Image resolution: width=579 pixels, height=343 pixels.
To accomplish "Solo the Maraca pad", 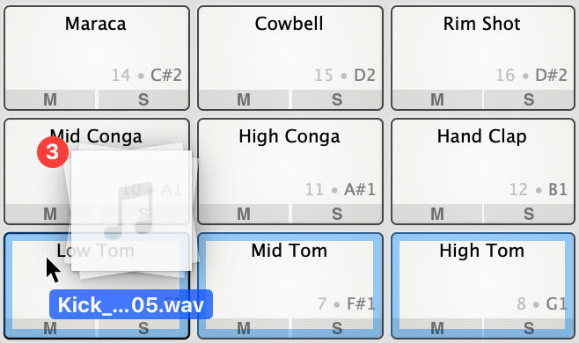I will [143, 99].
